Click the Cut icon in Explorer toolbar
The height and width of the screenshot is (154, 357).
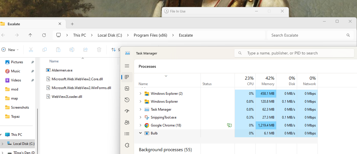tap(31, 50)
